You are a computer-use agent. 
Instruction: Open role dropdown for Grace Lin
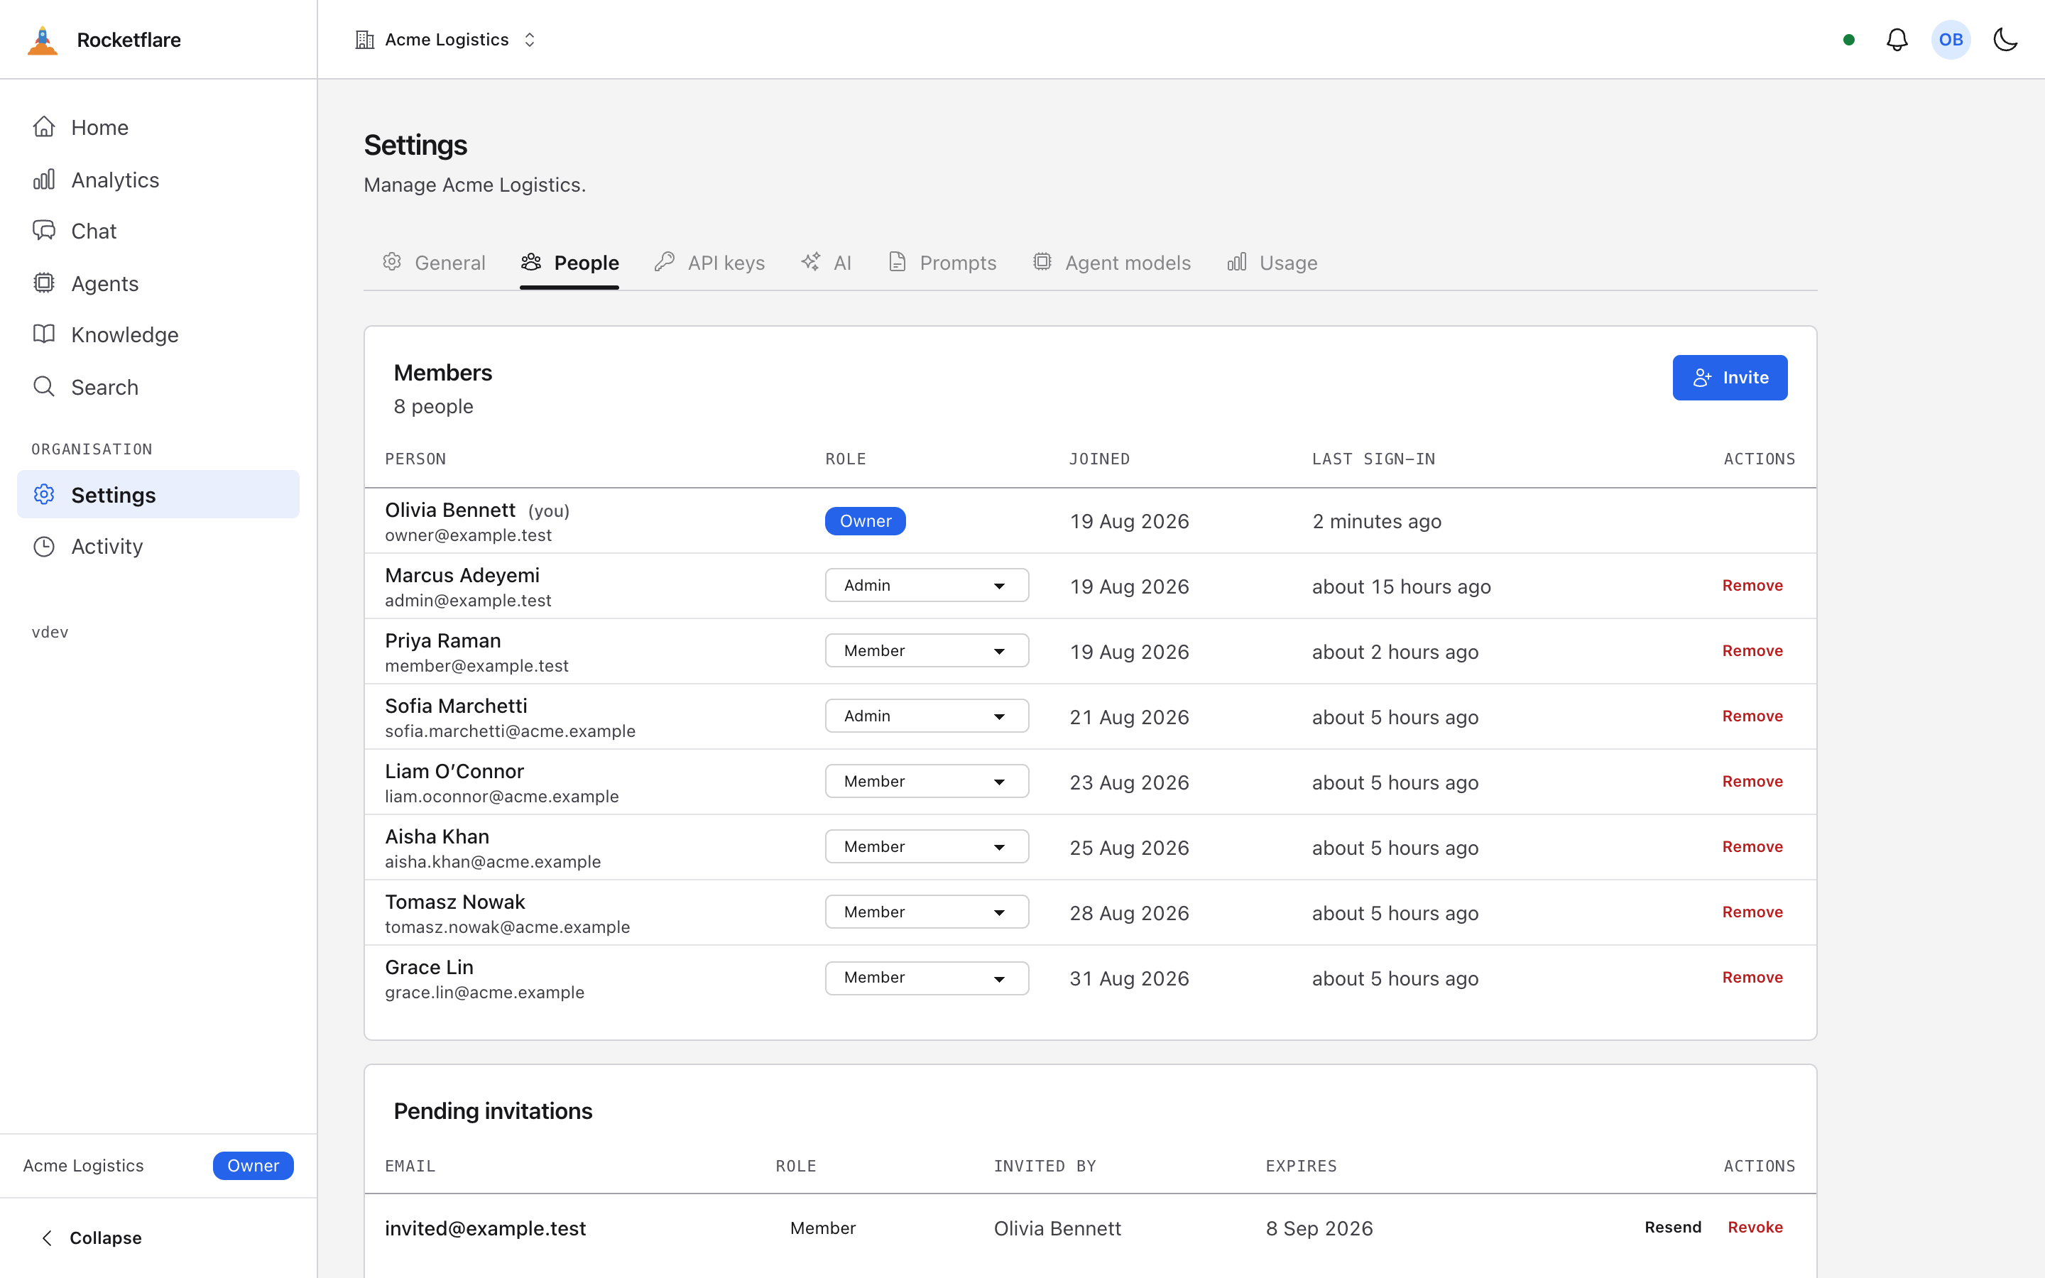pyautogui.click(x=927, y=978)
